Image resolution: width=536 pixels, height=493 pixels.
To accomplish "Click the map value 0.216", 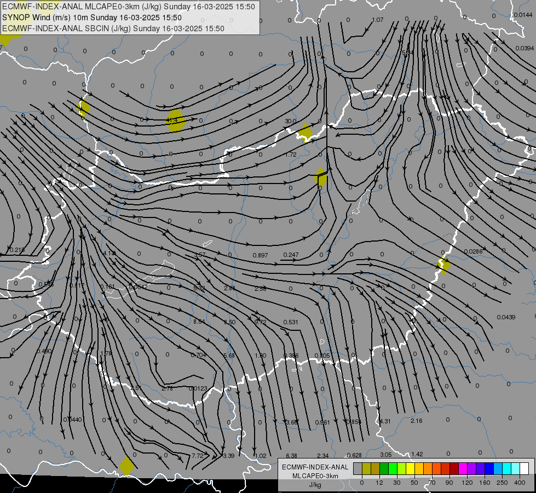I will click(x=17, y=250).
